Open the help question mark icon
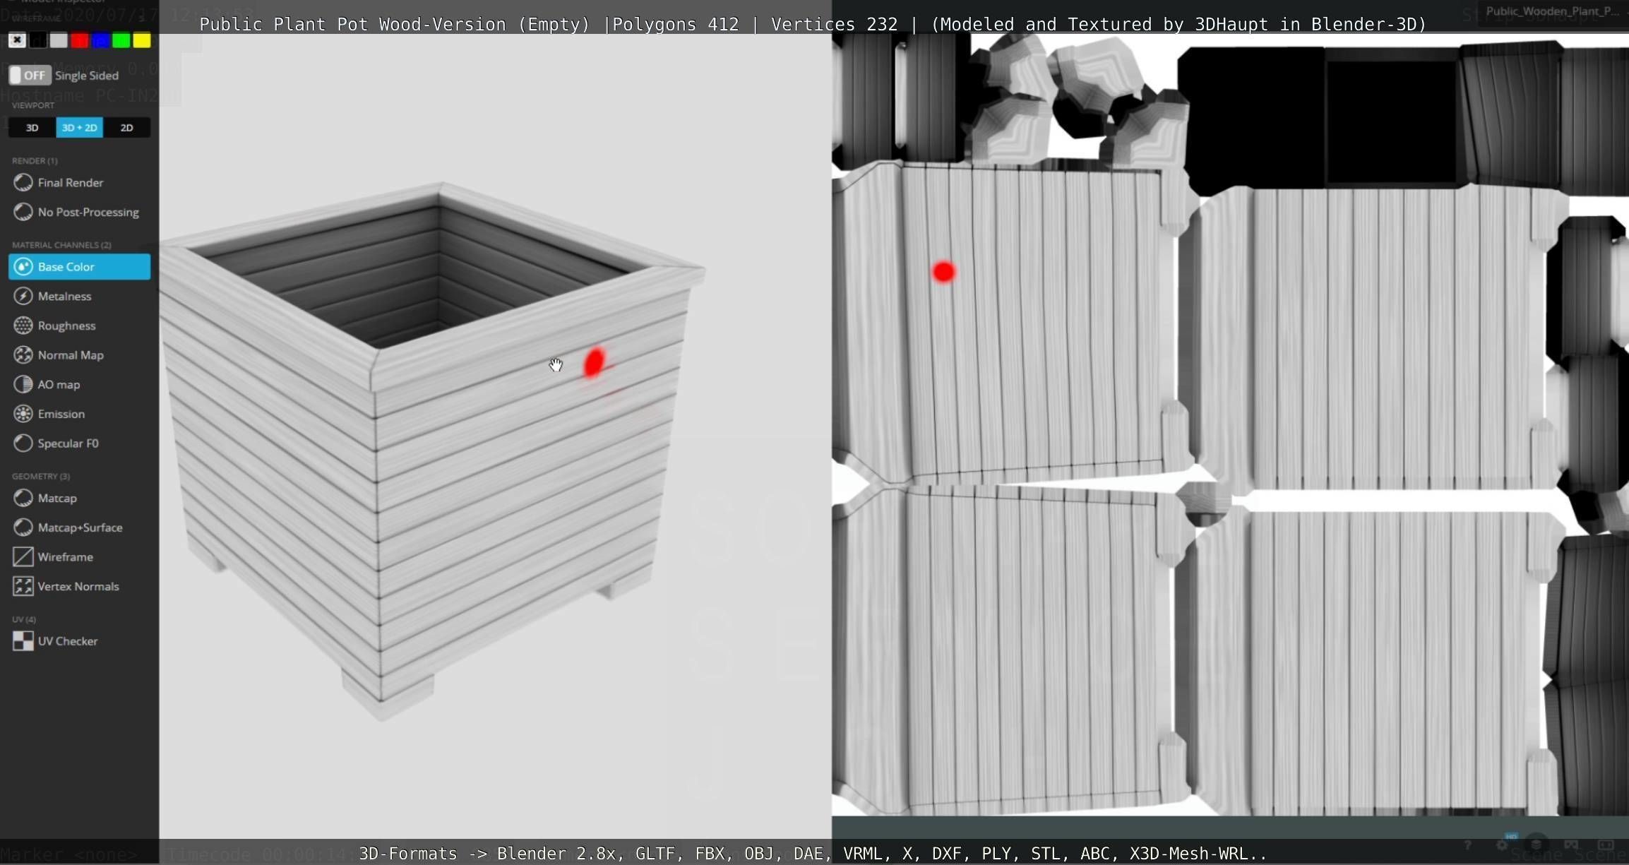 [1467, 845]
